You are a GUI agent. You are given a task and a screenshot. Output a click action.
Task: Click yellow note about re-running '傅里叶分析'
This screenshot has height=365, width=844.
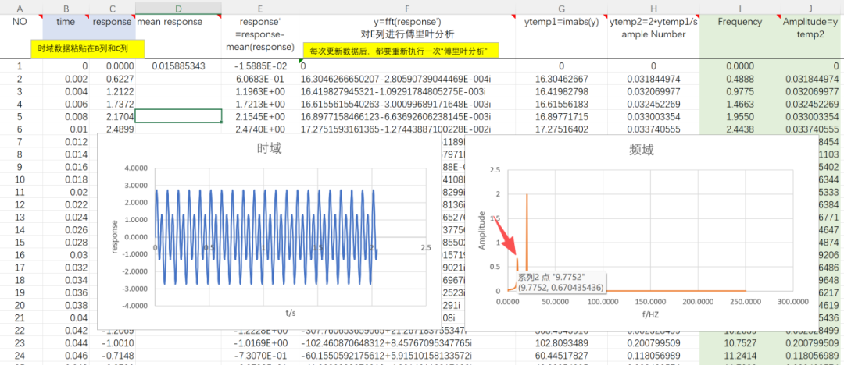[x=400, y=51]
